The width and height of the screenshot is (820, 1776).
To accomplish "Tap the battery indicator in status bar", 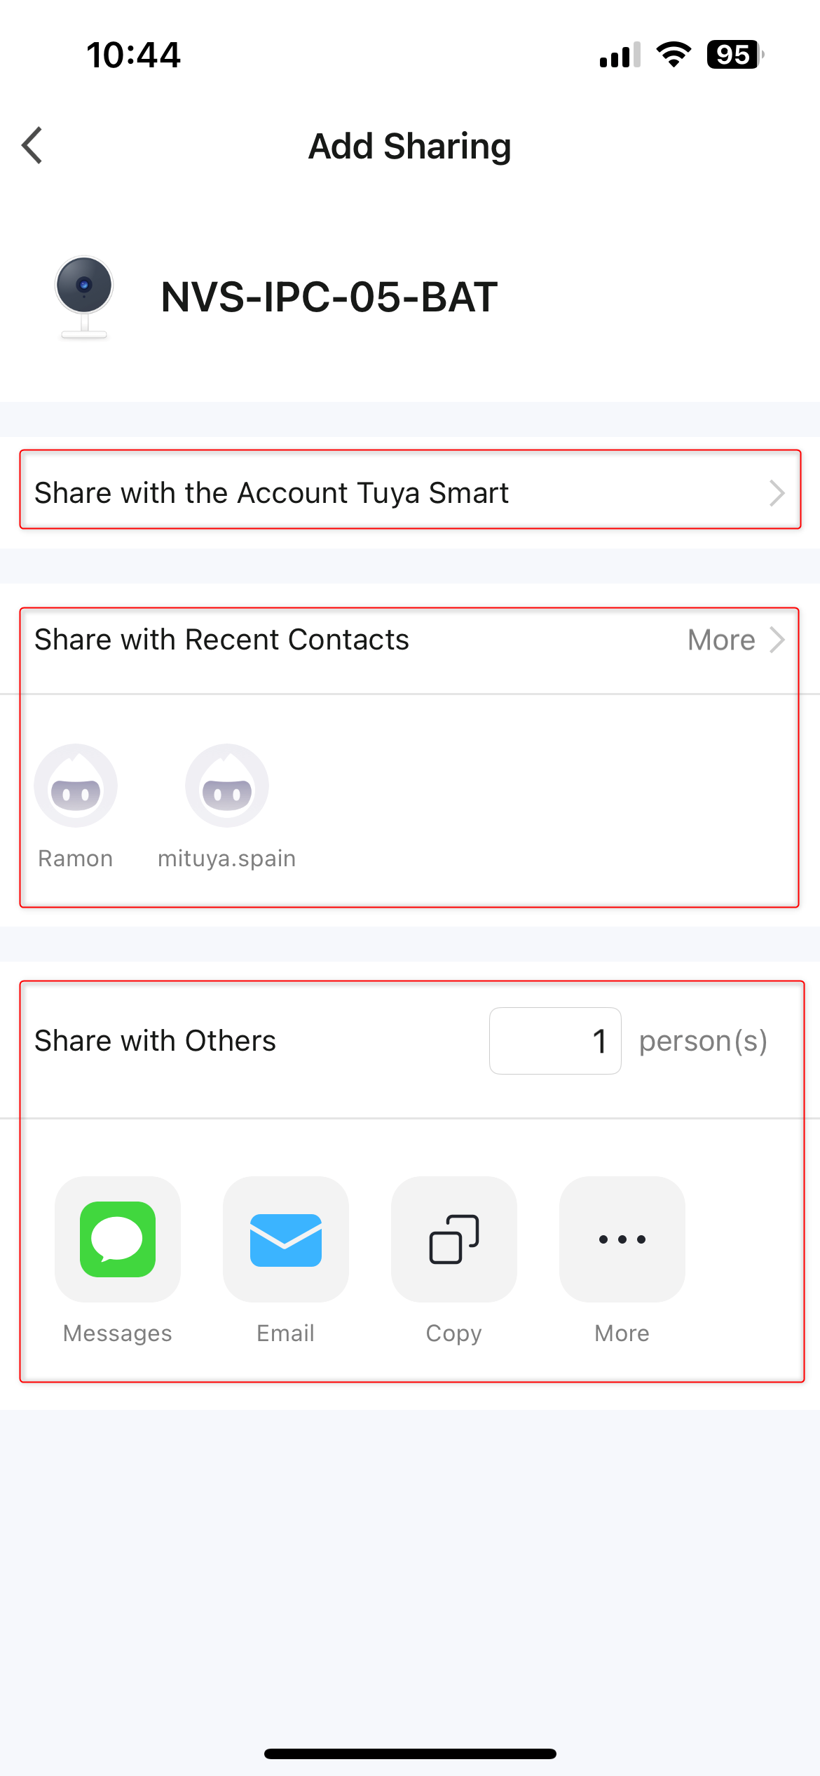I will point(735,55).
